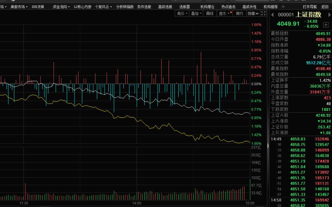
Task: Click the fullscreen expand chart icon
Action: click(x=263, y=13)
